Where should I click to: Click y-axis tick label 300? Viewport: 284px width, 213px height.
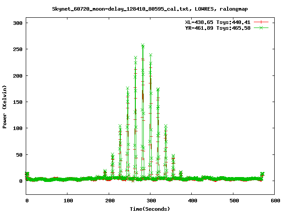(18, 23)
